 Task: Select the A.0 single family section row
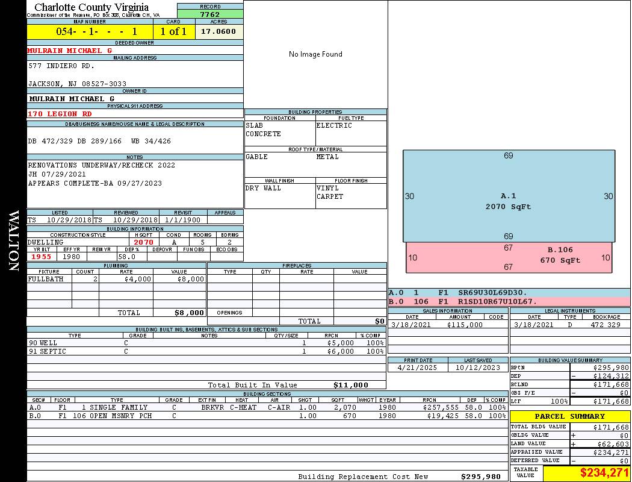coord(267,407)
